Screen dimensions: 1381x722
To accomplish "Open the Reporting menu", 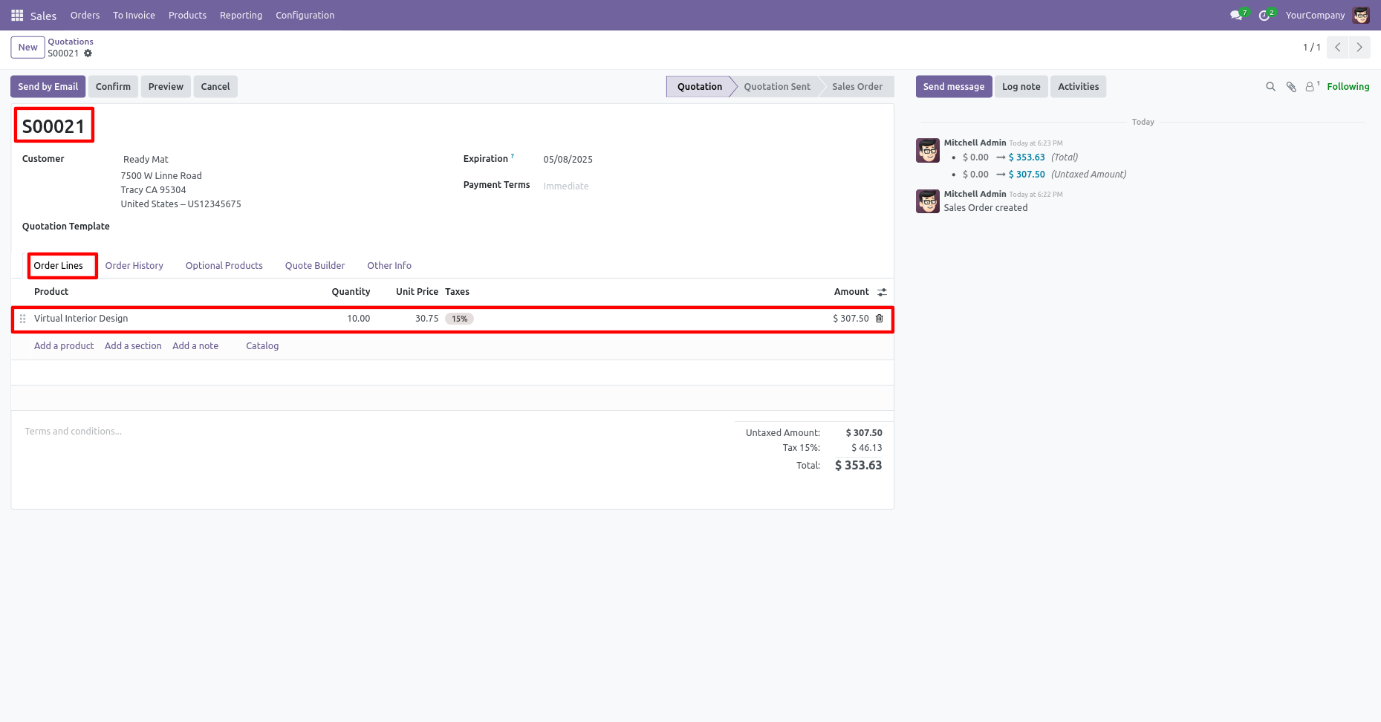I will [241, 15].
